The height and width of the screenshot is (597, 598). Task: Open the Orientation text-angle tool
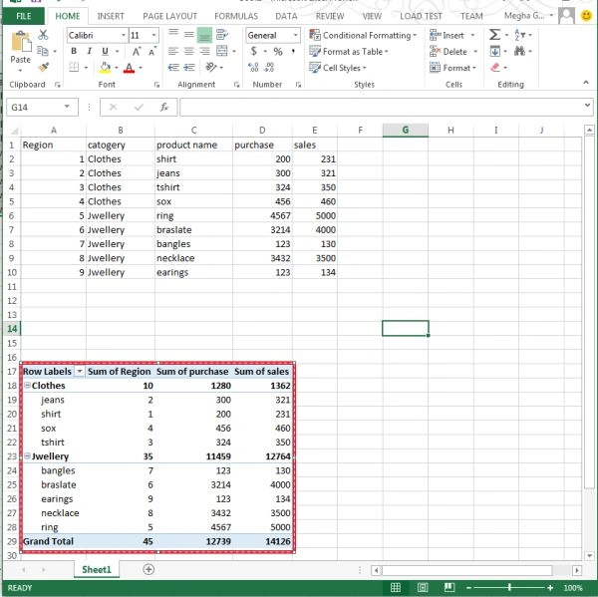210,67
